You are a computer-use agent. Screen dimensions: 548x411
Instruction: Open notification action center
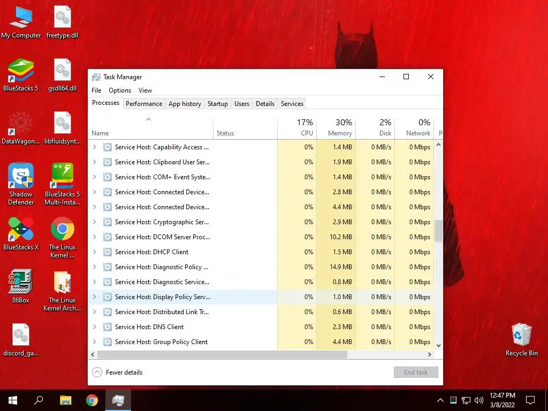click(530, 400)
